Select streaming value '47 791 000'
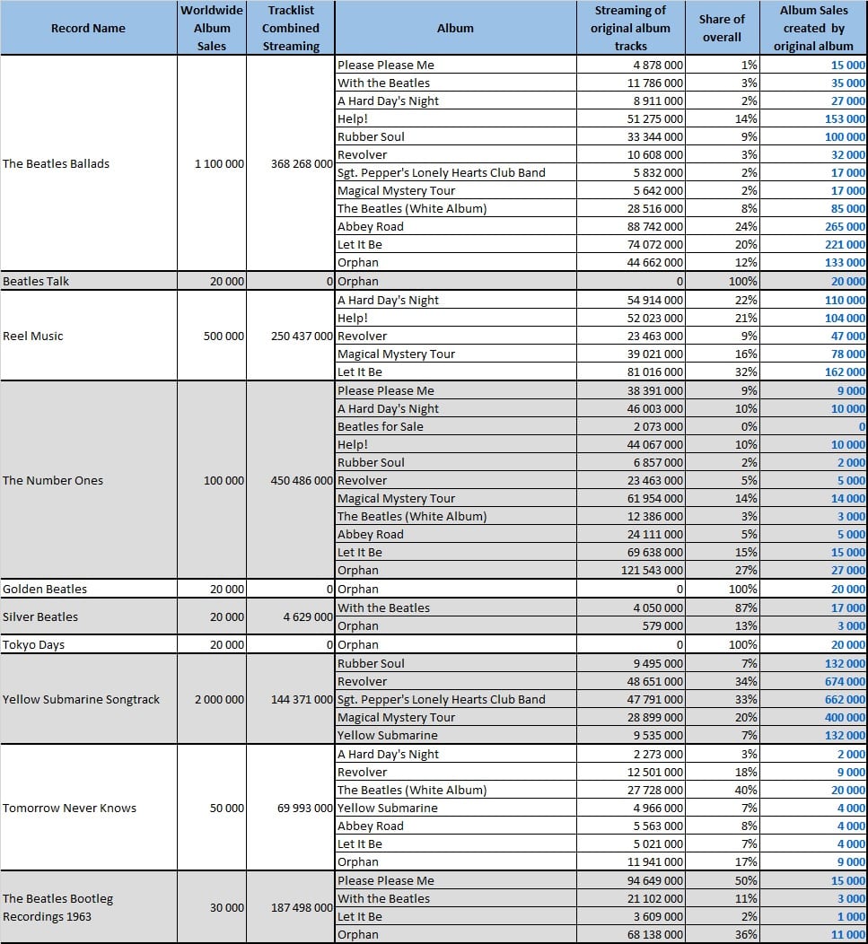Screen dimensions: 868x944 [x=654, y=700]
